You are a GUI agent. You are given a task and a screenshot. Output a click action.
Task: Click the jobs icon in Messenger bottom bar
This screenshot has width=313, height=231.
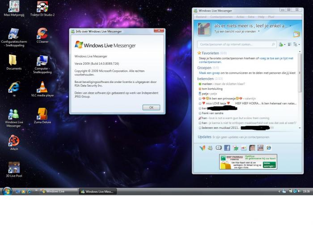pos(260,148)
